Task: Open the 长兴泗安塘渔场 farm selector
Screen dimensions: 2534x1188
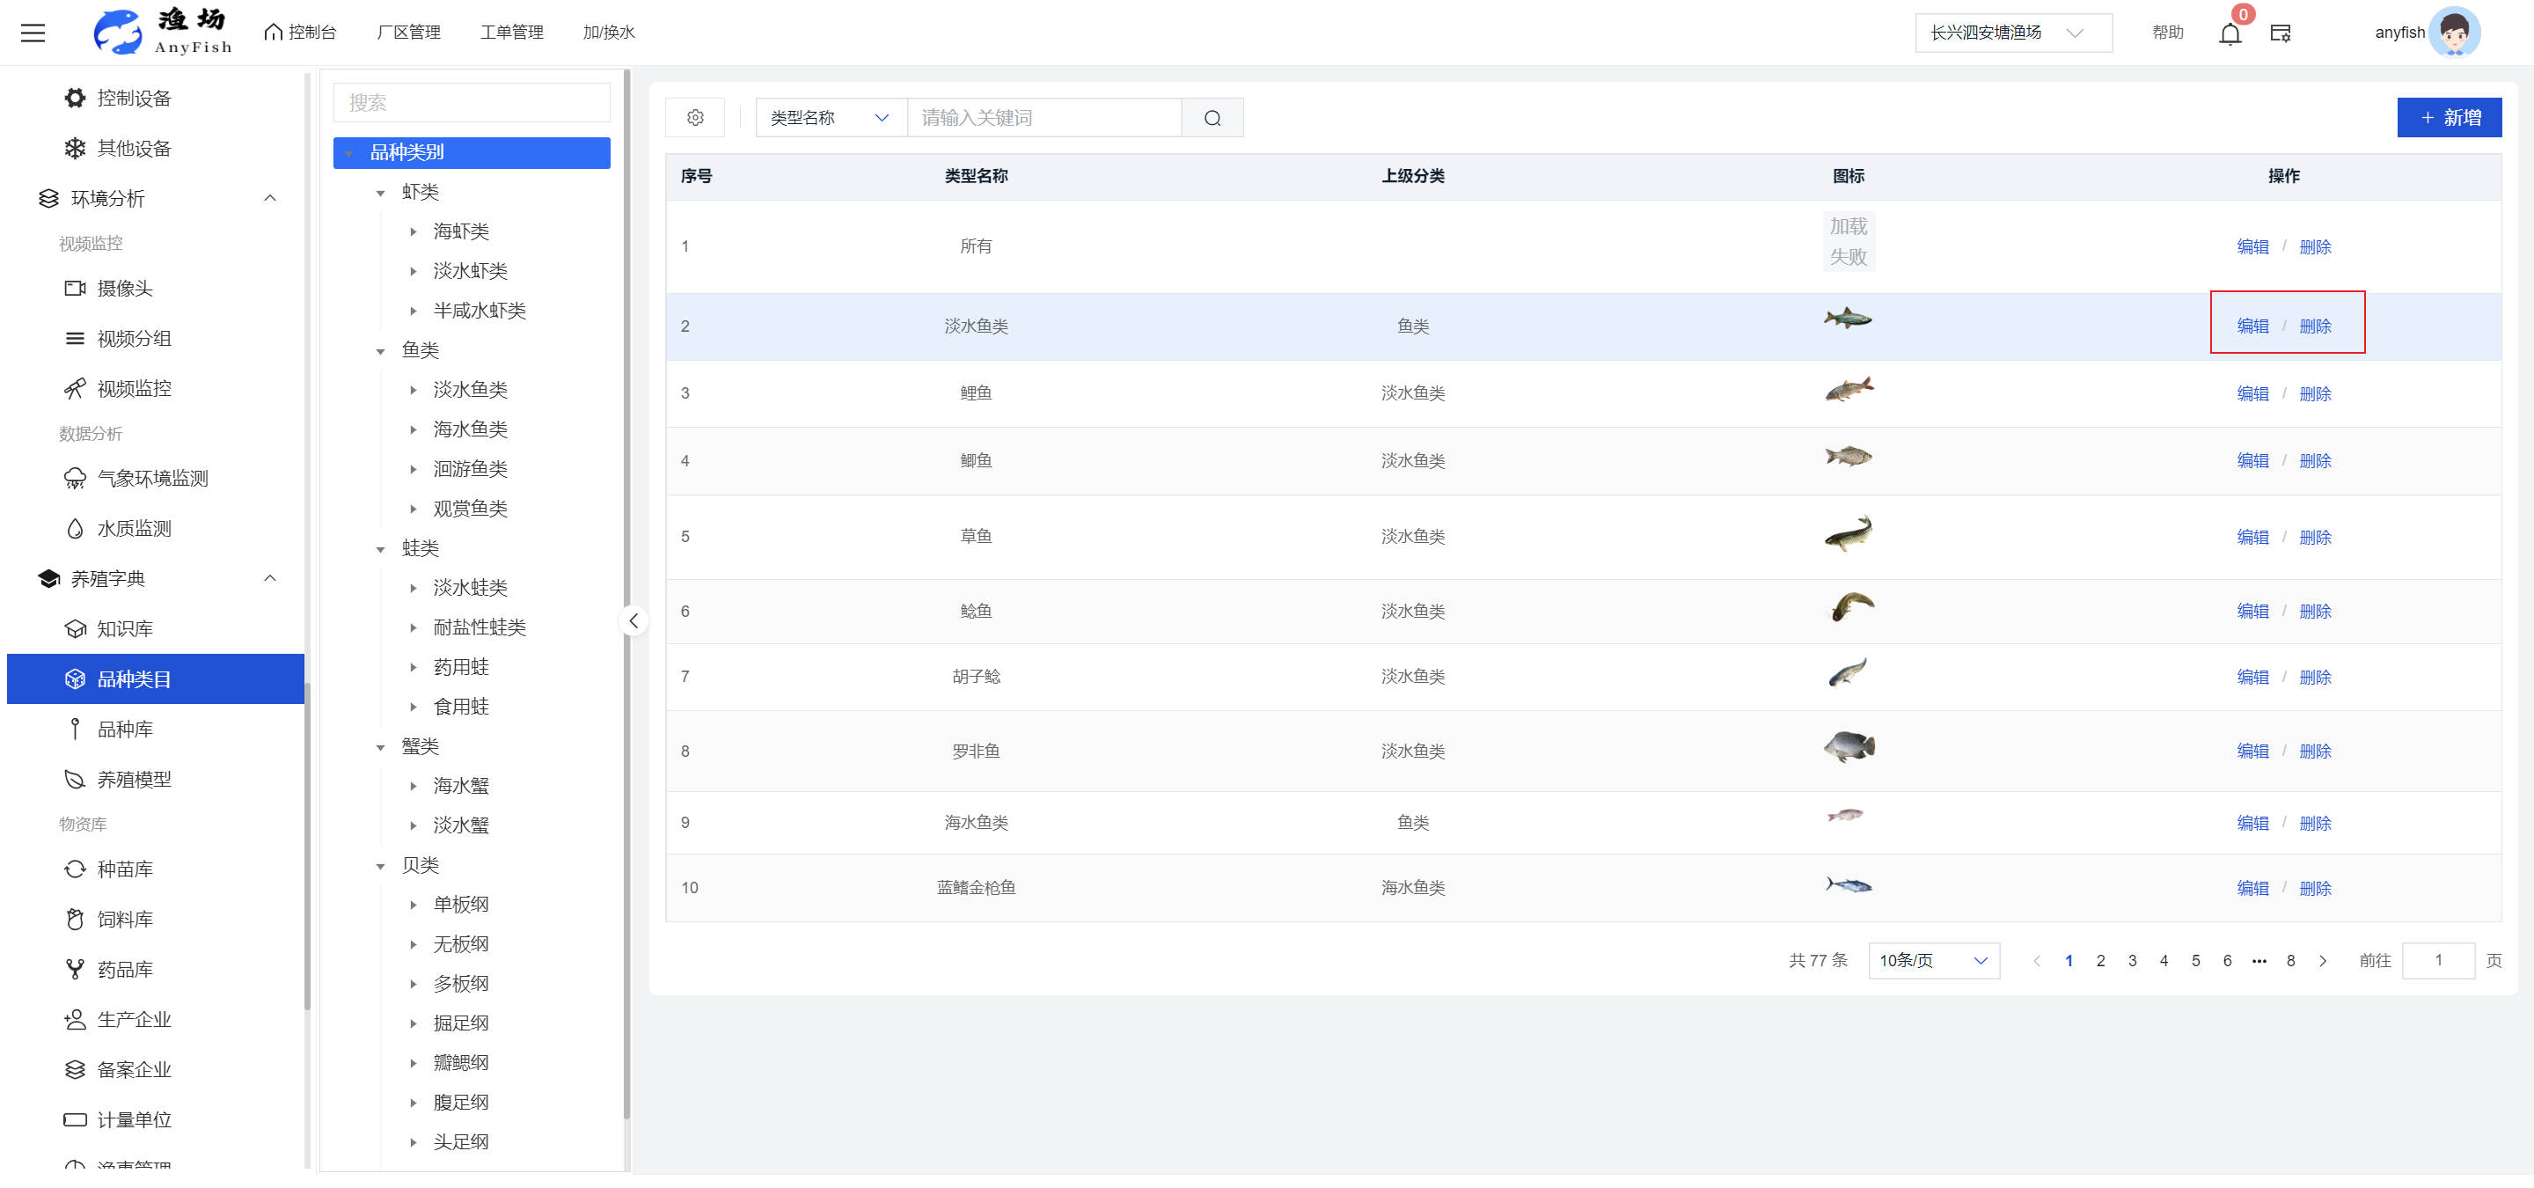Action: coord(2011,33)
